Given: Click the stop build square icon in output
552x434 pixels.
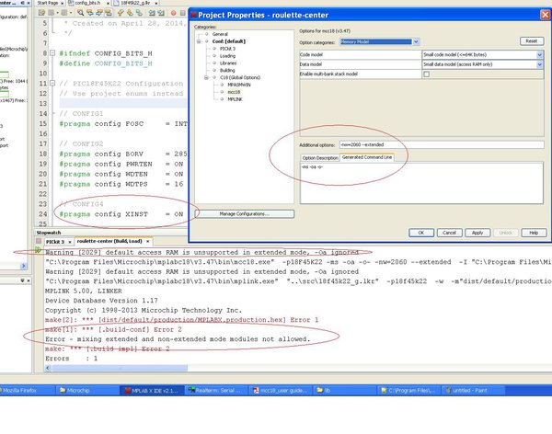Looking at the screenshot, I should coord(39,241).
